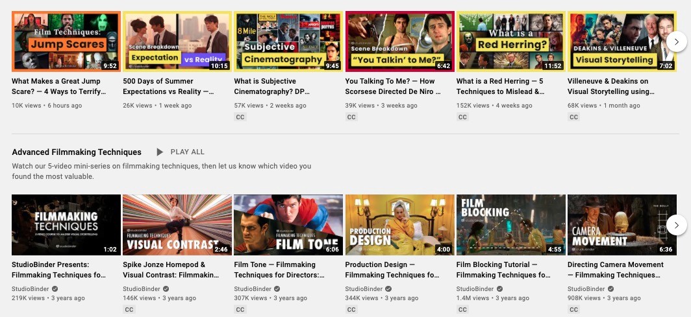Click verified badge under Film Blocking Tutorial
The height and width of the screenshot is (317, 691).
(500, 289)
